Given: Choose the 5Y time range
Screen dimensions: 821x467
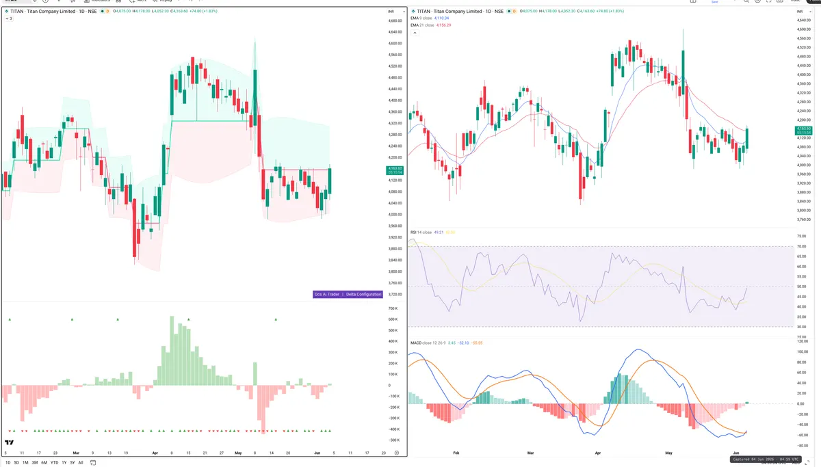Looking at the screenshot, I should click(72, 463).
